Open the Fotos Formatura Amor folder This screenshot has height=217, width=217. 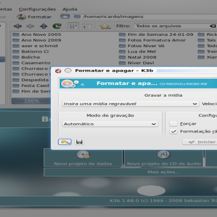click(152, 40)
